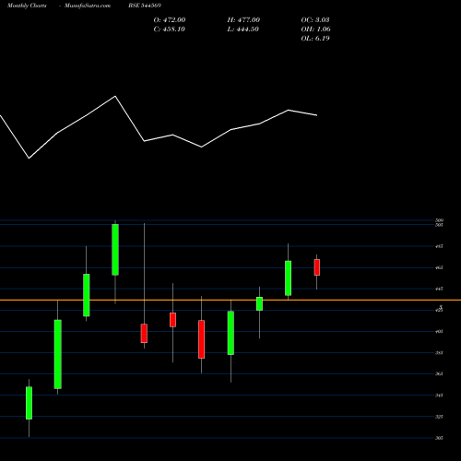Click the 485 price axis label
Viewport: 461px width, 461px height.
coord(439,246)
